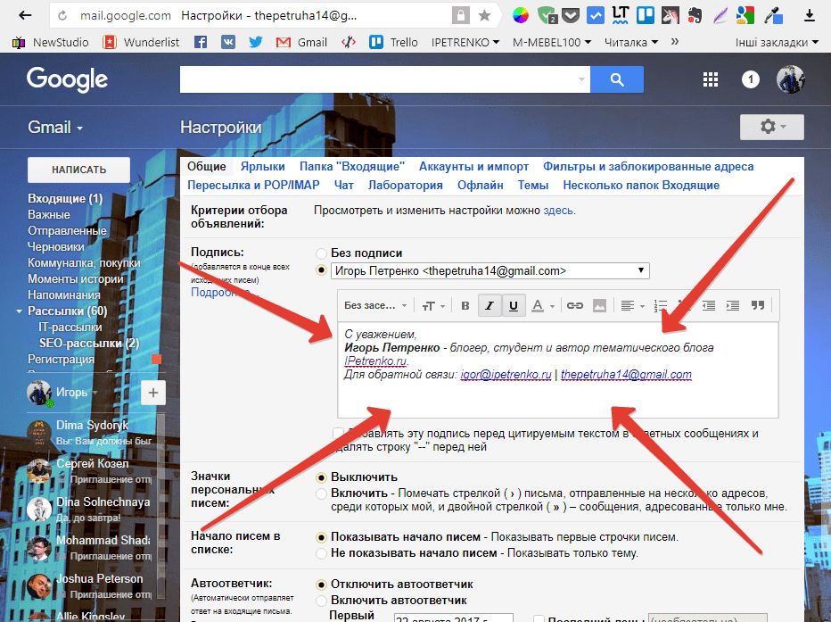The height and width of the screenshot is (622, 831).
Task: Open the font family dropdown 'Без засе...'
Action: (x=375, y=305)
